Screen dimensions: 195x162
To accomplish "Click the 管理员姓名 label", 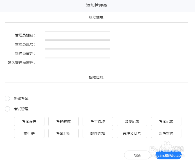I will click(25, 35).
